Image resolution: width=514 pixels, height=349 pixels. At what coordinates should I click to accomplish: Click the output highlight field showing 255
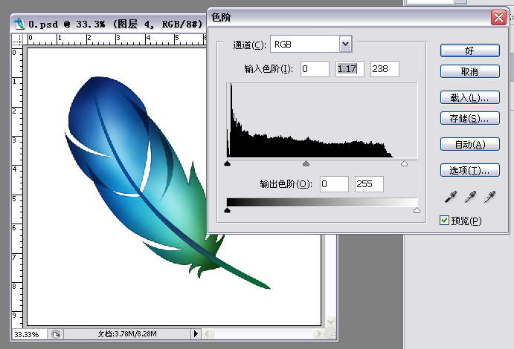369,184
